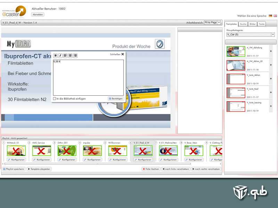Click into the text area containing 6,56 €
This screenshot has width=278, height=208.
pos(88,78)
